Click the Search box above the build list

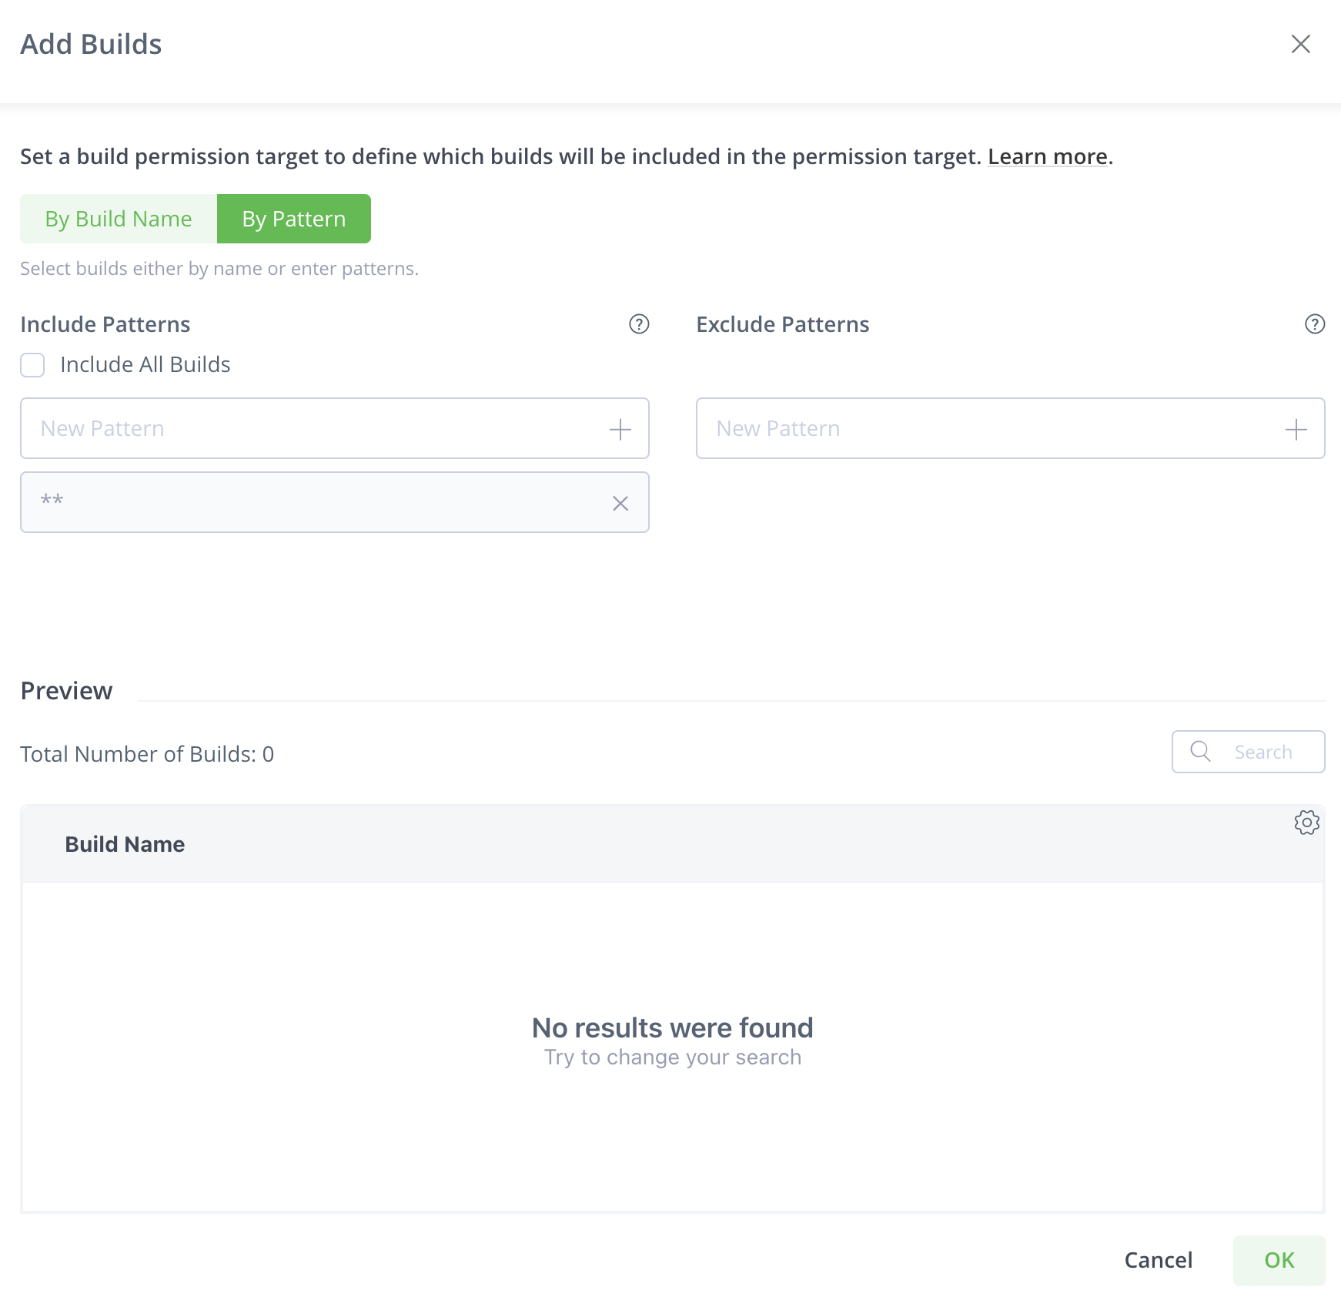coord(1262,752)
